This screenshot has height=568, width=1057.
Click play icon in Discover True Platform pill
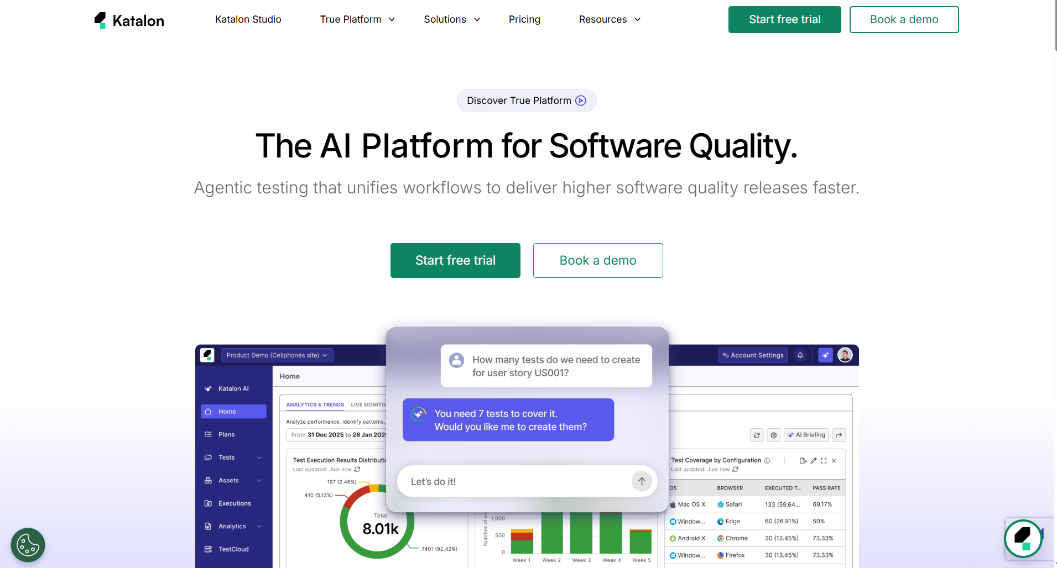point(581,101)
